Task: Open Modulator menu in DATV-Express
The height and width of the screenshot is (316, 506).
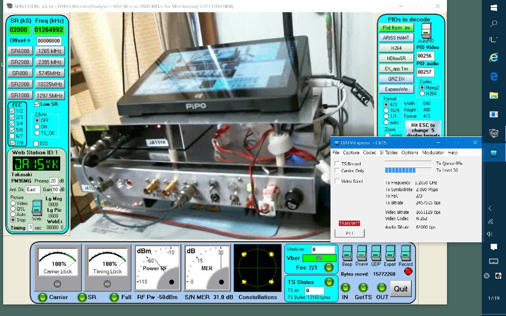Action: [433, 153]
